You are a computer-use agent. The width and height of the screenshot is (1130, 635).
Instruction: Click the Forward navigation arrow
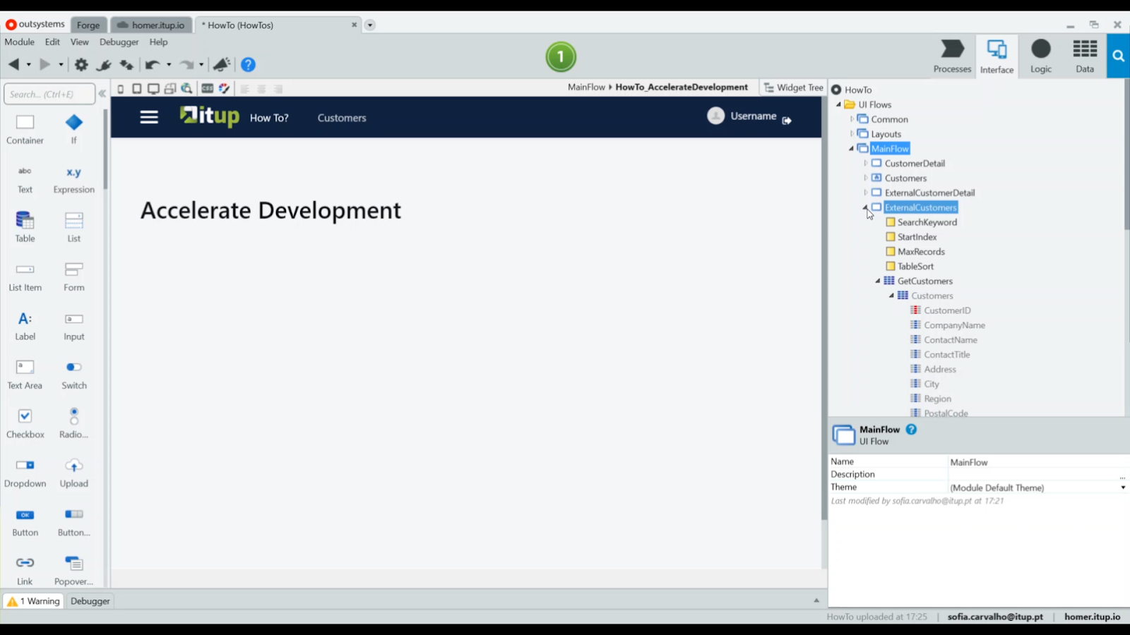point(44,64)
